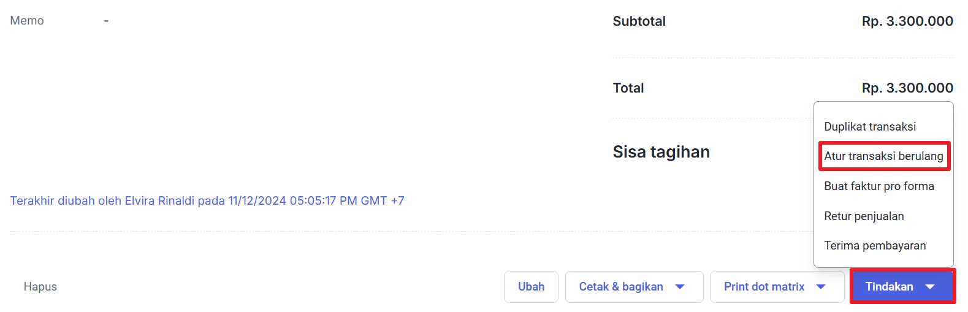The height and width of the screenshot is (312, 968).
Task: Choose Terima pembayaran from the menu
Action: (874, 246)
